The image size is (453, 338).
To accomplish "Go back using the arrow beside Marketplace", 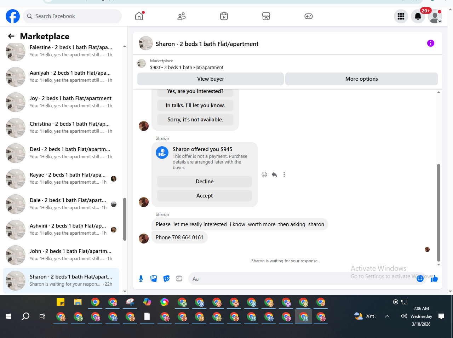I will (x=11, y=36).
